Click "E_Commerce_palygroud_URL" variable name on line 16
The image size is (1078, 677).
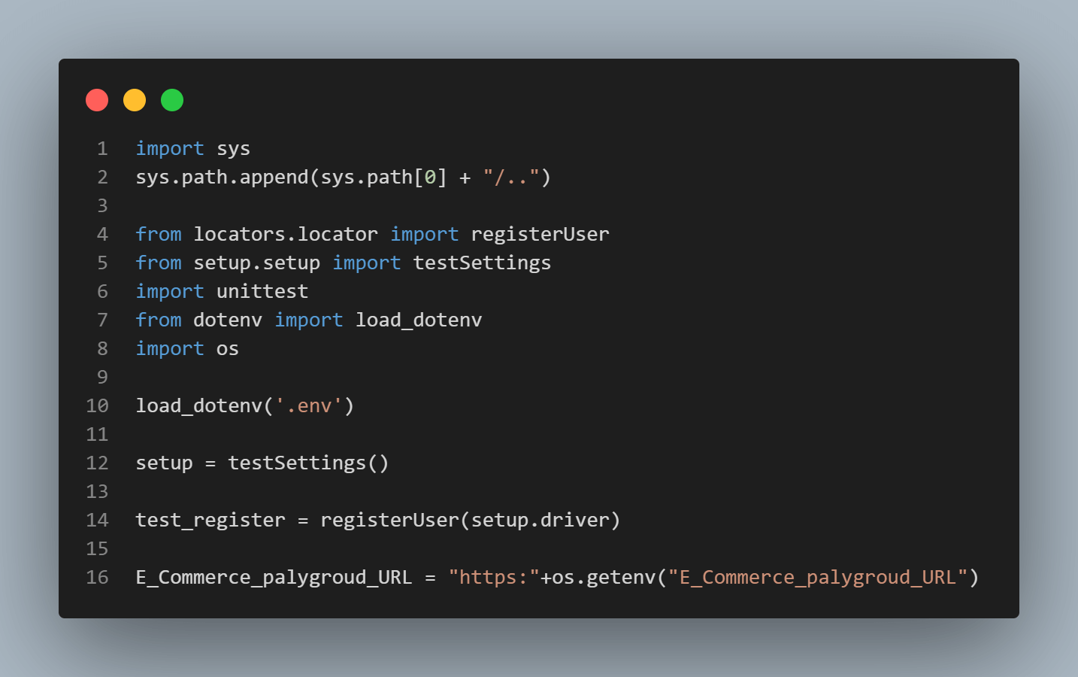point(274,578)
